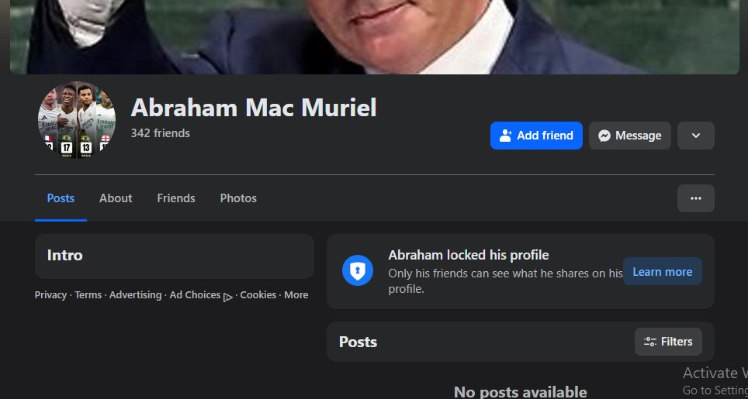Open the About tab
This screenshot has width=748, height=399.
pos(116,198)
